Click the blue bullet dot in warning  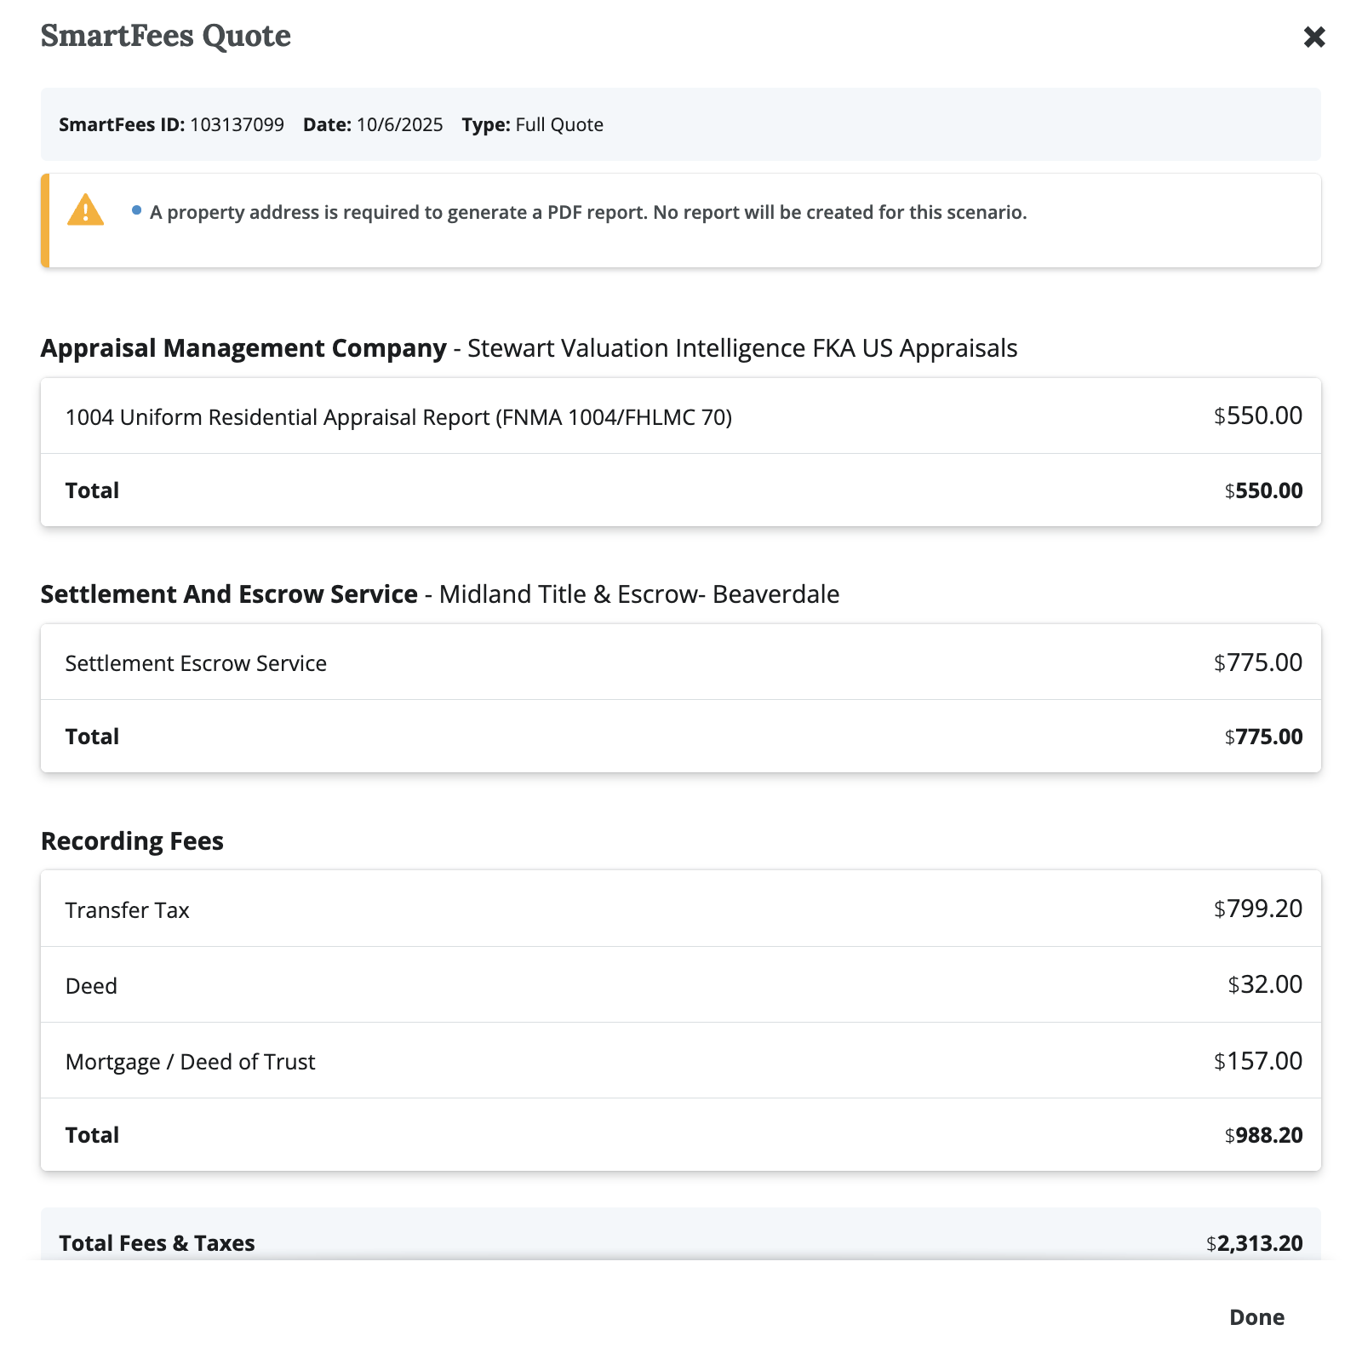(x=136, y=210)
